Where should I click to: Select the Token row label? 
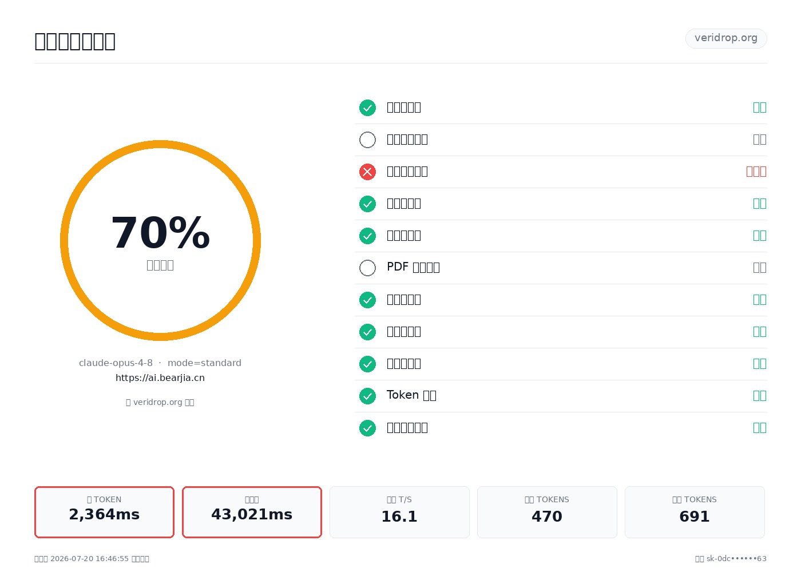click(x=411, y=395)
